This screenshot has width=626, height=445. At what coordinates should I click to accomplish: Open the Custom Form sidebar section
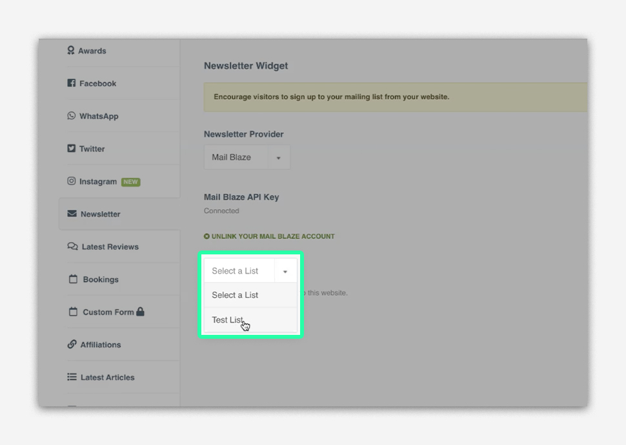click(x=108, y=312)
